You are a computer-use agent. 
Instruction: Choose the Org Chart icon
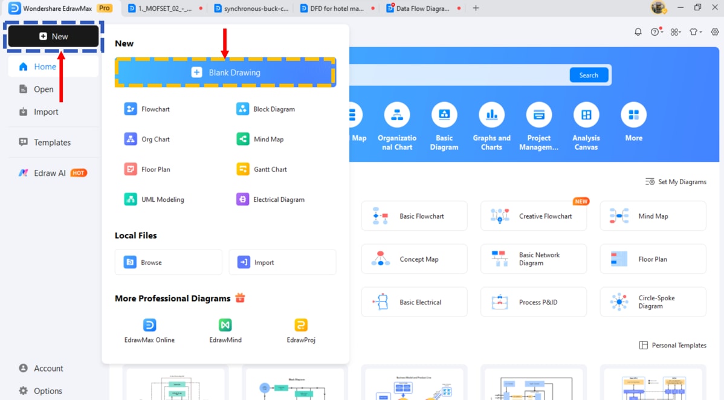(x=130, y=139)
